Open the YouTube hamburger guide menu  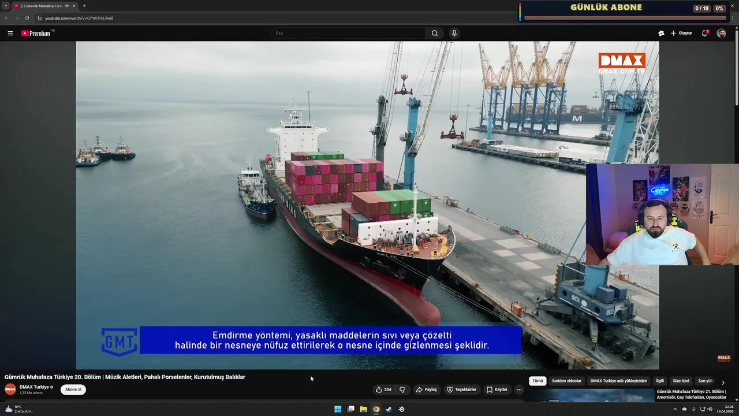[x=10, y=33]
